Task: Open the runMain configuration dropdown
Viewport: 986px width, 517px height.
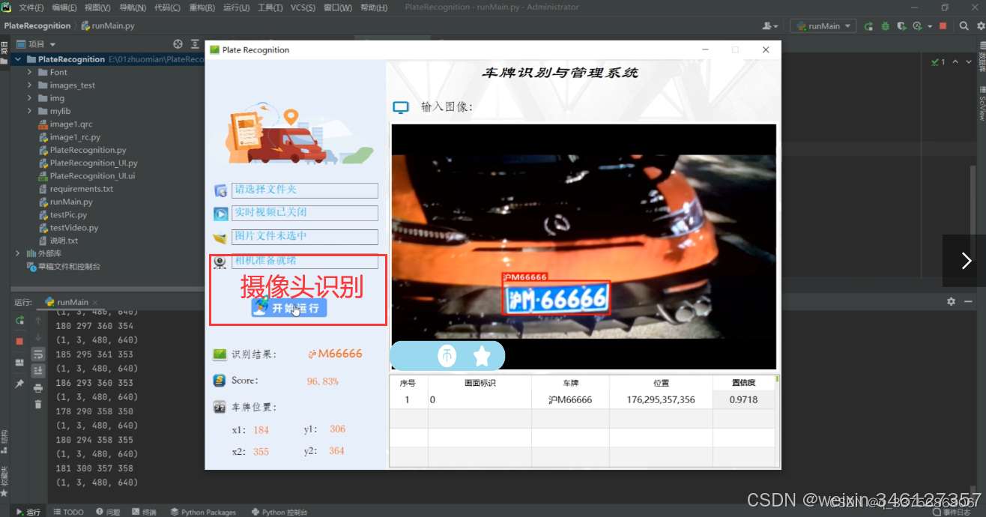Action: [823, 25]
